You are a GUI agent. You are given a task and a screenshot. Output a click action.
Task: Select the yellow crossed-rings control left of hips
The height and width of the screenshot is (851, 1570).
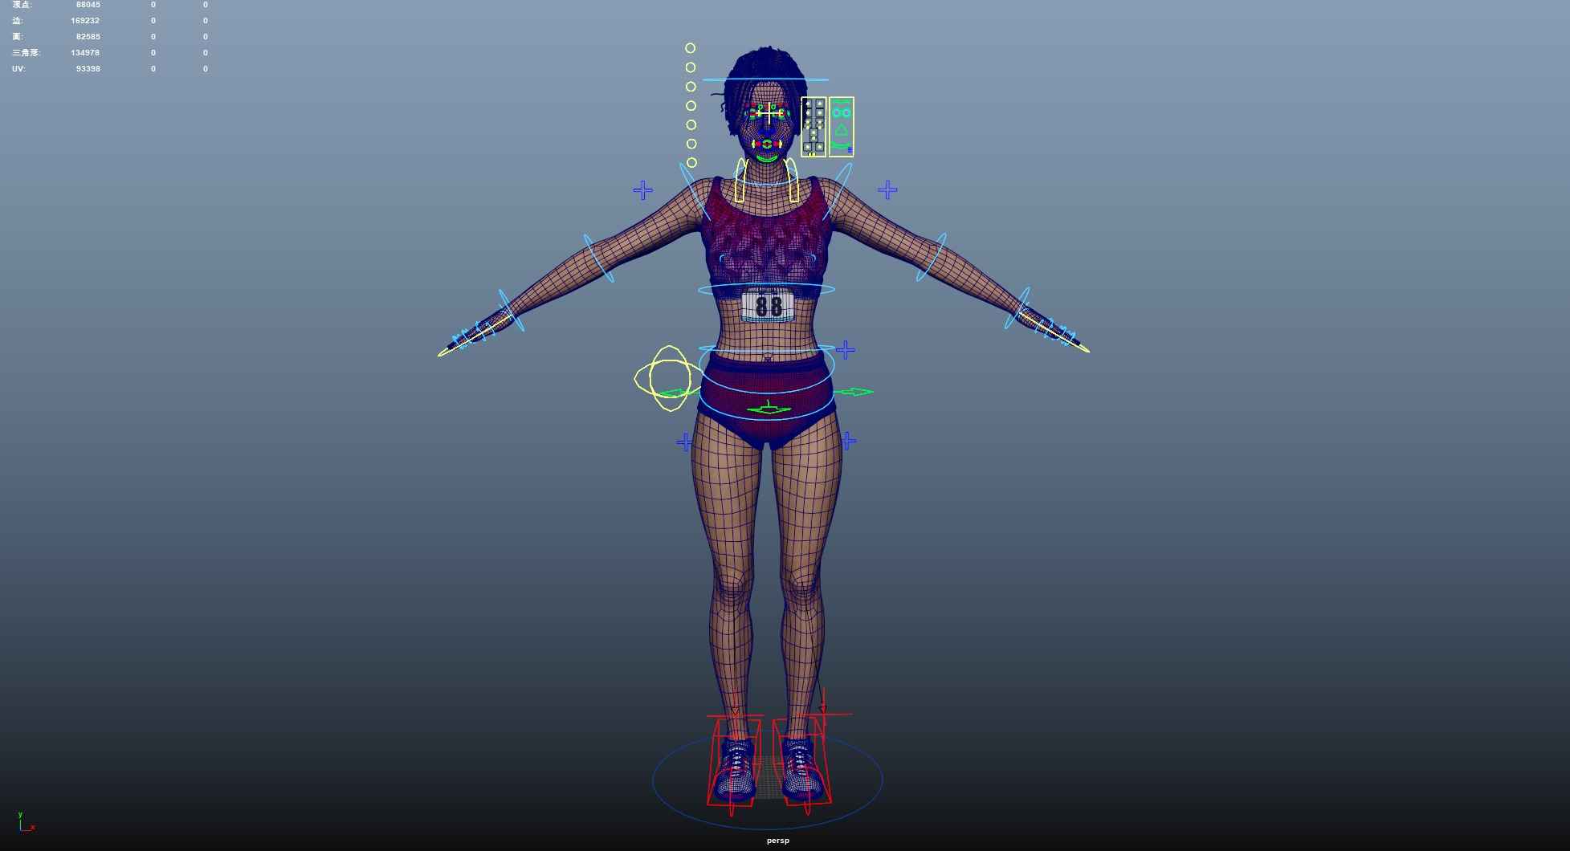(x=668, y=378)
